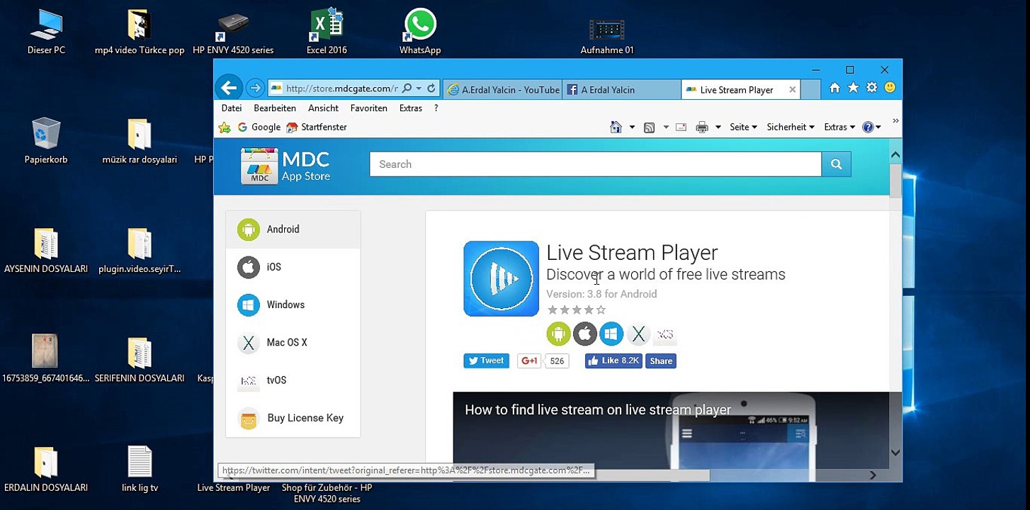The height and width of the screenshot is (510, 1030).
Task: Click the page's vertical scrollbar down arrow
Action: [895, 453]
